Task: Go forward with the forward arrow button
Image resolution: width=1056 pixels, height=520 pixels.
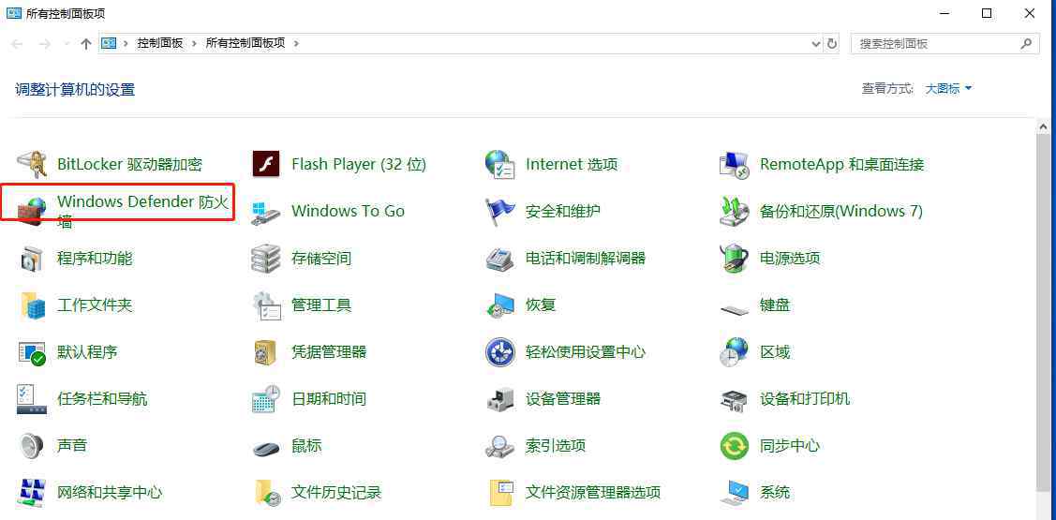Action: pyautogui.click(x=44, y=44)
